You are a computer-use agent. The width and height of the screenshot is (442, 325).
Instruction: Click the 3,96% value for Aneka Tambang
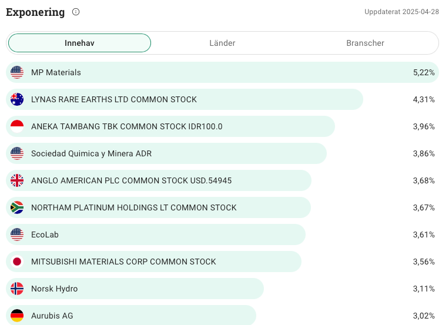coord(424,126)
